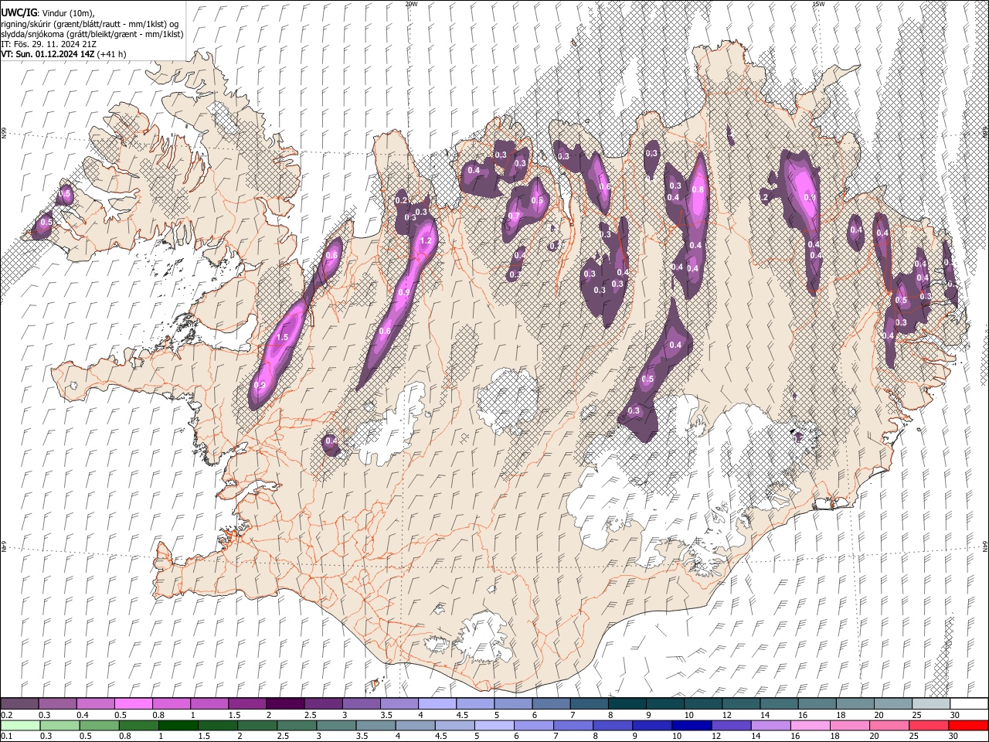This screenshot has width=989, height=742.
Task: Click the 0.8 green swatch in lower scale
Action: pos(138,726)
